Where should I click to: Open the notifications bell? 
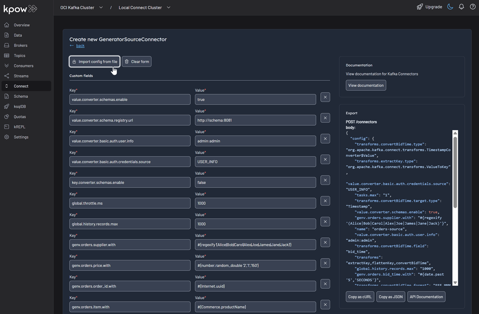pos(461,7)
